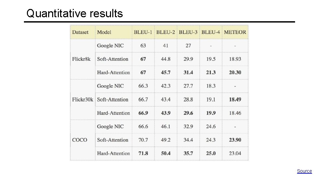Viewport: 319px width, 179px height.
Task: Select the 45.7 BLEU-2 value
Action: tap(165, 72)
